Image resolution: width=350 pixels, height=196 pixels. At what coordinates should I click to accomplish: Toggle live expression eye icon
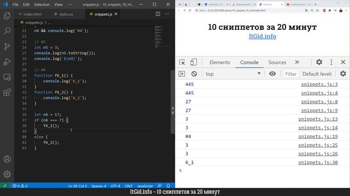272,74
